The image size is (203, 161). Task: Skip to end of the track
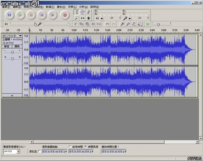coord(53,15)
